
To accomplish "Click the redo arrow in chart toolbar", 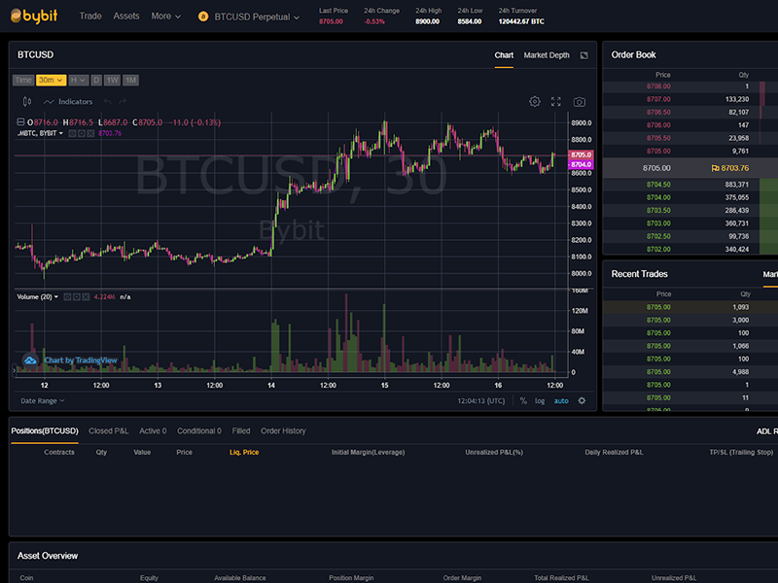I will tap(123, 102).
